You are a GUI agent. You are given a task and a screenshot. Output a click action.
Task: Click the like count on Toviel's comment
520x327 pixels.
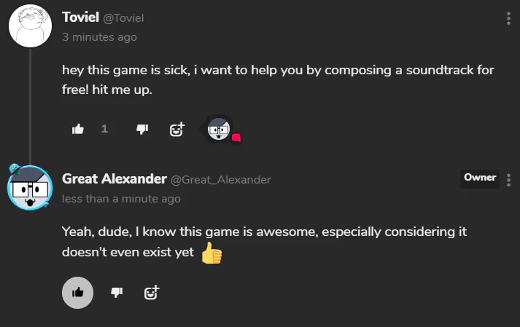tap(104, 129)
